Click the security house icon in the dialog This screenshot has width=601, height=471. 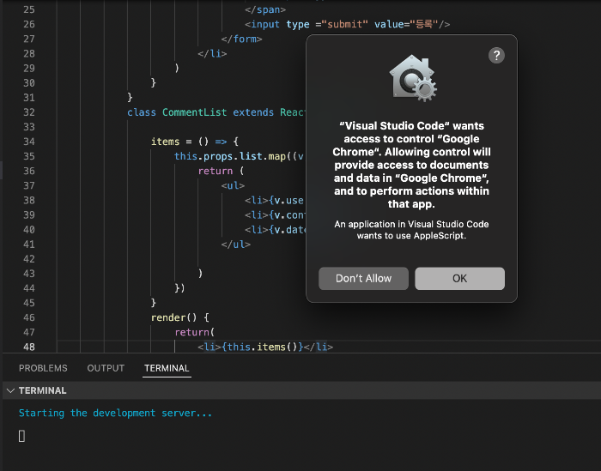click(413, 78)
